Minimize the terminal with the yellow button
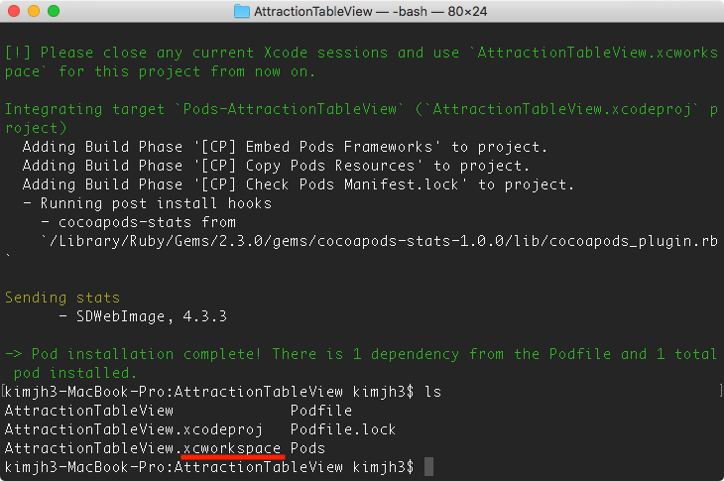 pyautogui.click(x=34, y=12)
